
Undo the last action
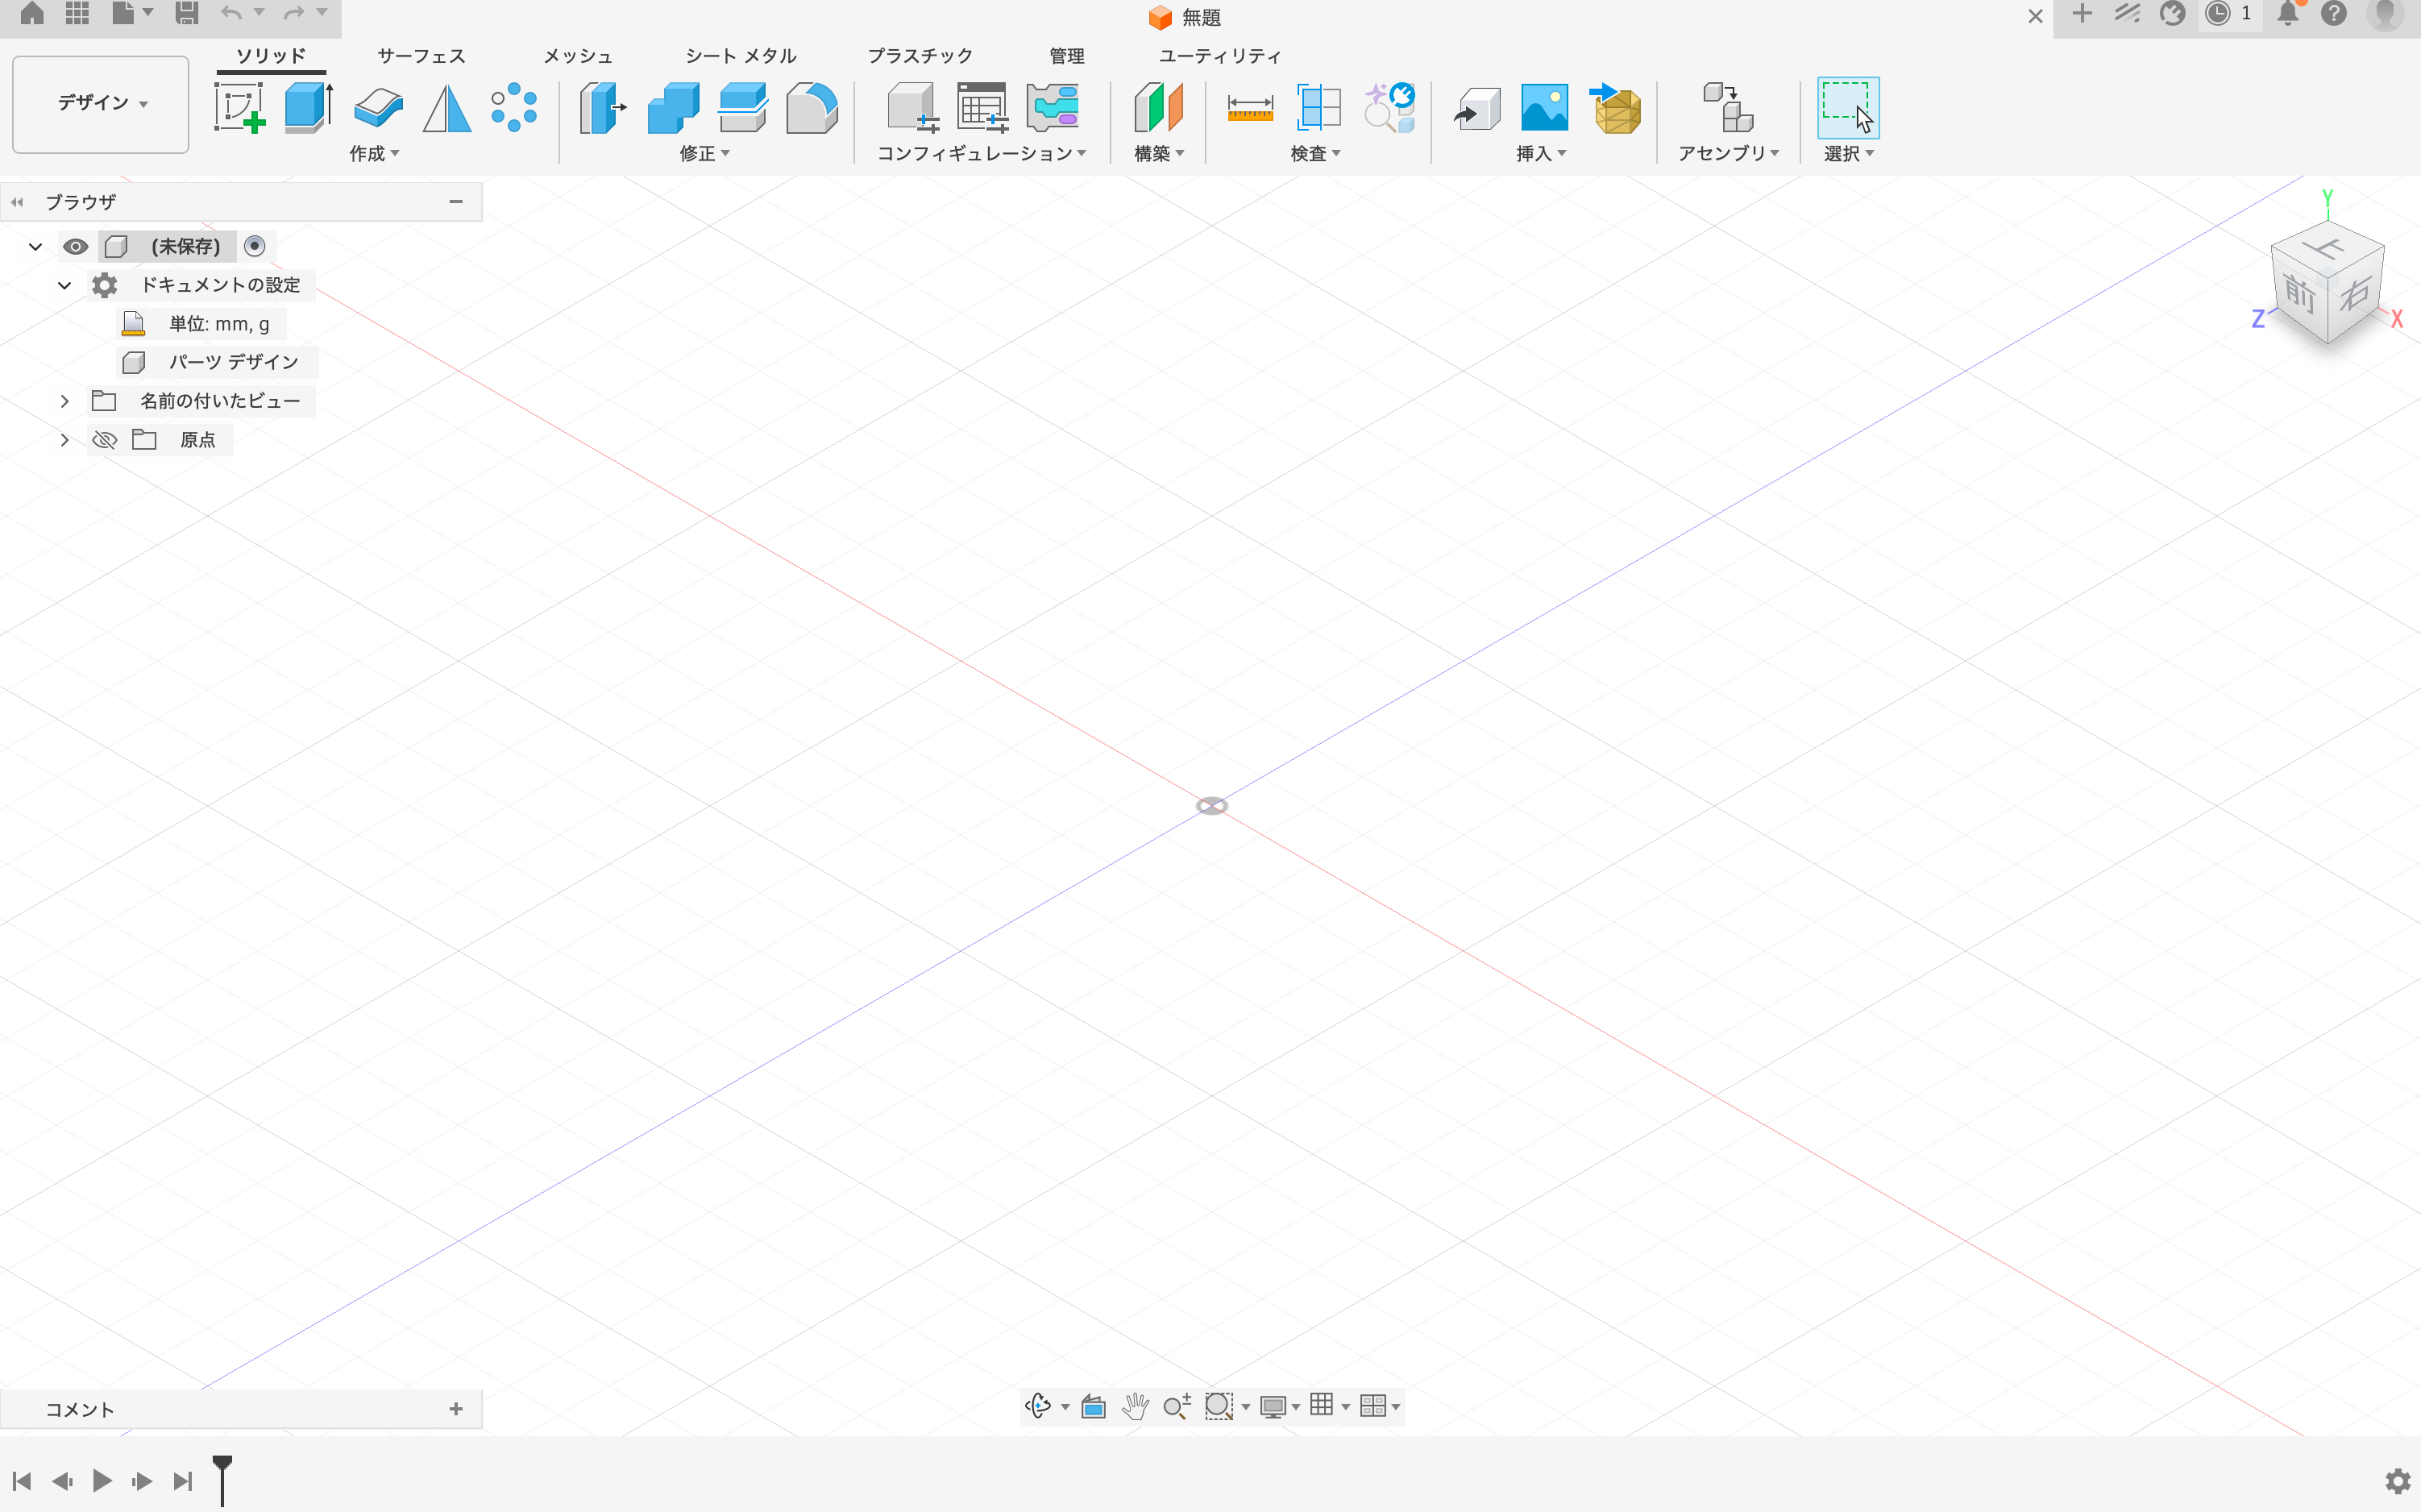pyautogui.click(x=231, y=13)
